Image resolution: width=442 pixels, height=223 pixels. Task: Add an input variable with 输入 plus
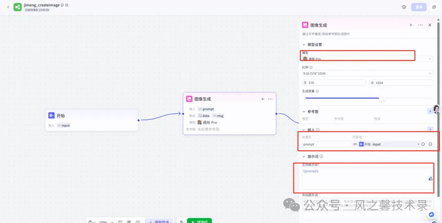click(430, 129)
